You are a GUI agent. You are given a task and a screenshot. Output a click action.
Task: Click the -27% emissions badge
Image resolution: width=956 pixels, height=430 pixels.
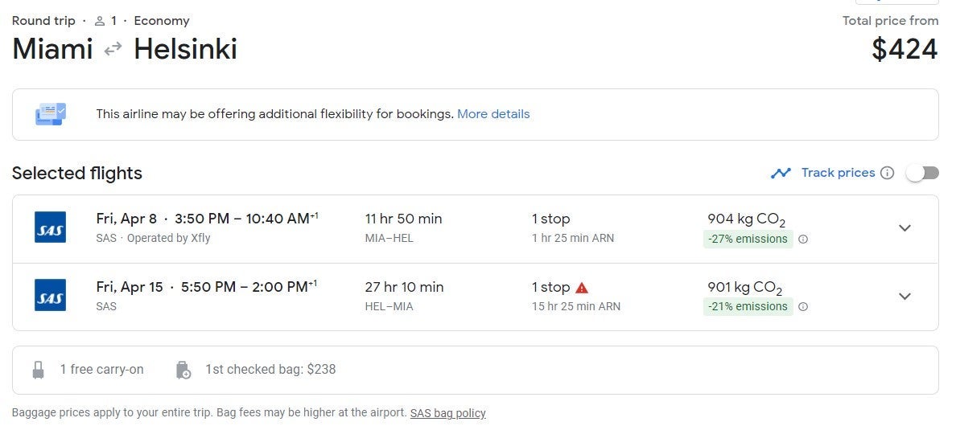click(x=748, y=239)
